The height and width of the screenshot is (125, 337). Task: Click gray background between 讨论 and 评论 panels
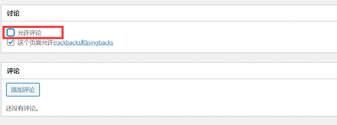click(x=168, y=58)
